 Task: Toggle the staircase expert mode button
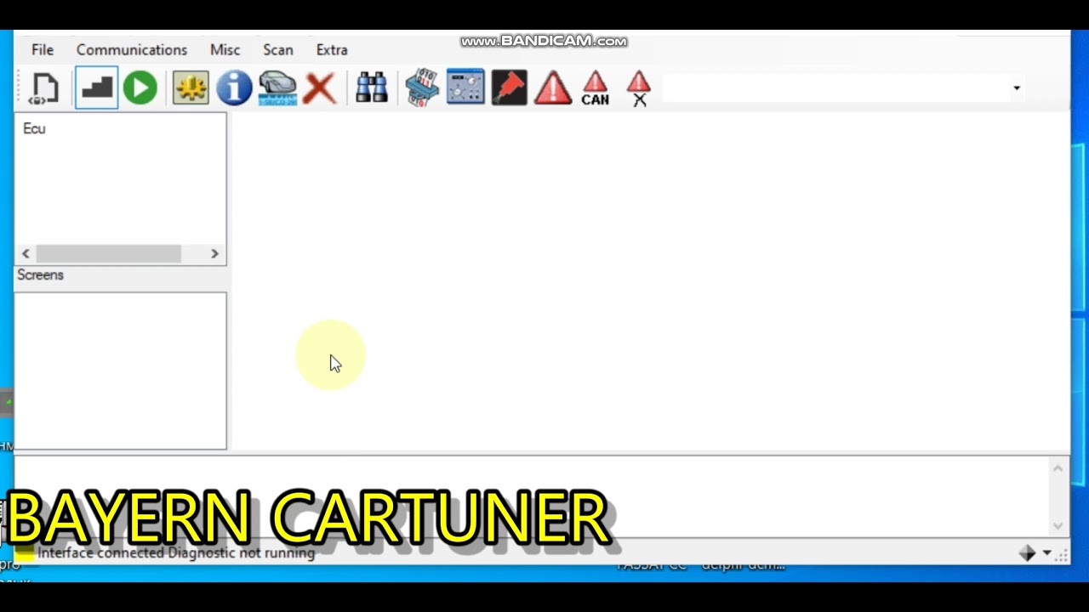pyautogui.click(x=96, y=88)
